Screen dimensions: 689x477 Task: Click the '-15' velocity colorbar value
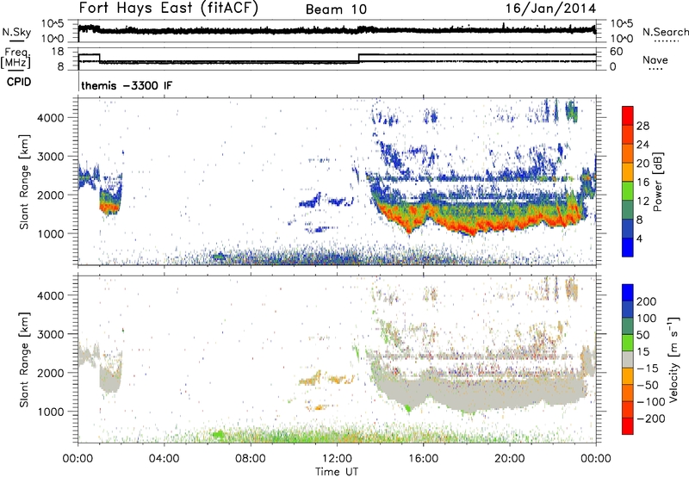coord(648,369)
